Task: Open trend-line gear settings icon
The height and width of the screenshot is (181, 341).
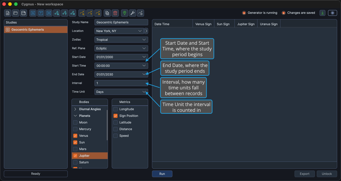Action: coord(140,13)
